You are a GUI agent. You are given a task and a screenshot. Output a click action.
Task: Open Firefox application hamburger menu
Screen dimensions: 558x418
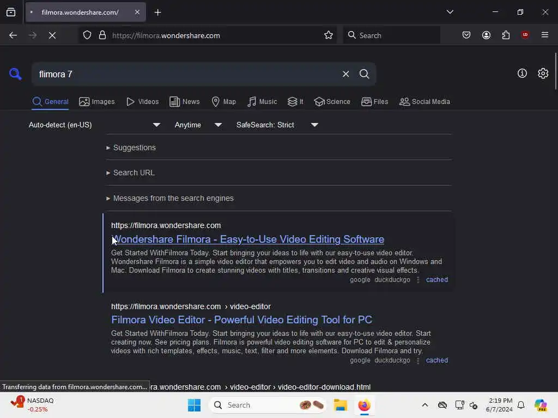click(x=545, y=35)
